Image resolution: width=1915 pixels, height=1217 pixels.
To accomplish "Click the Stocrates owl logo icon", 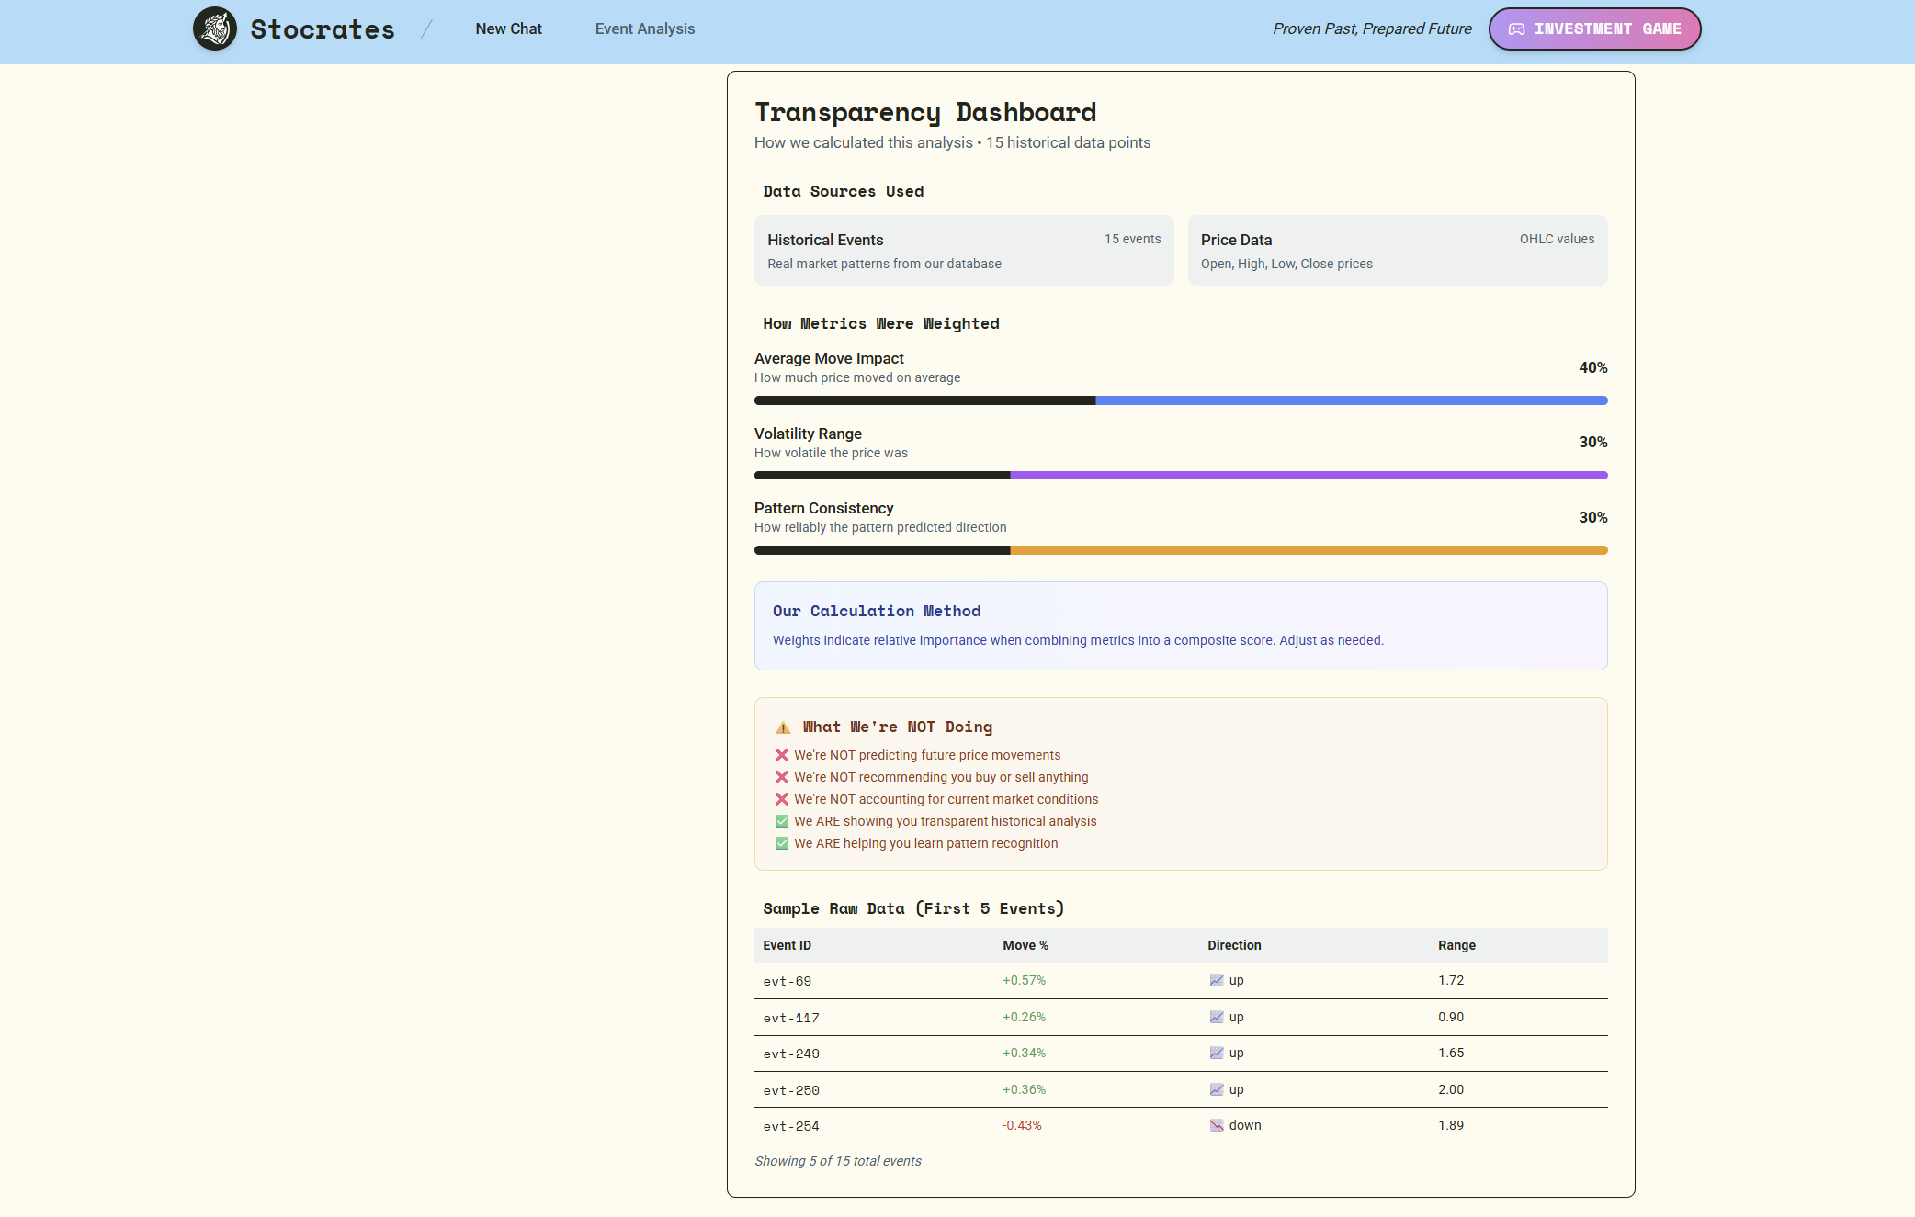I will (215, 28).
